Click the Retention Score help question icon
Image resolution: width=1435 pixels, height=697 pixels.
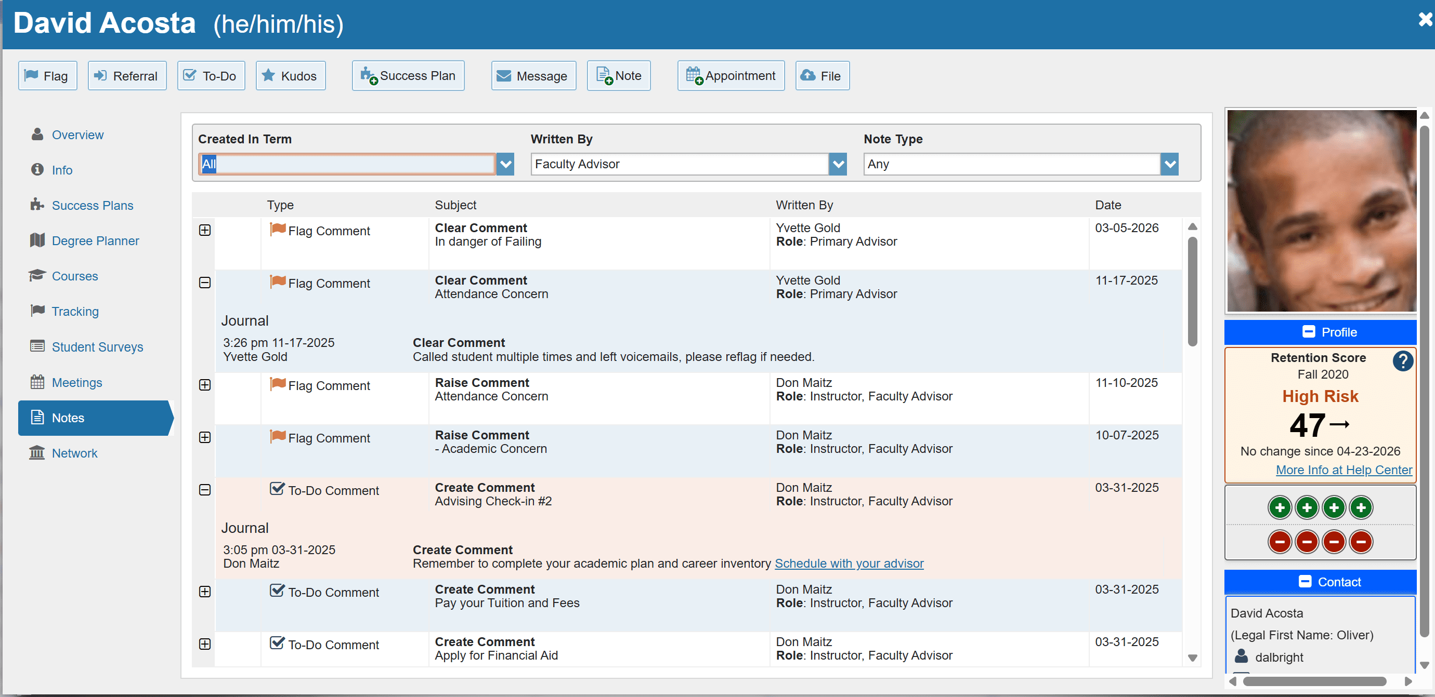[x=1402, y=361]
